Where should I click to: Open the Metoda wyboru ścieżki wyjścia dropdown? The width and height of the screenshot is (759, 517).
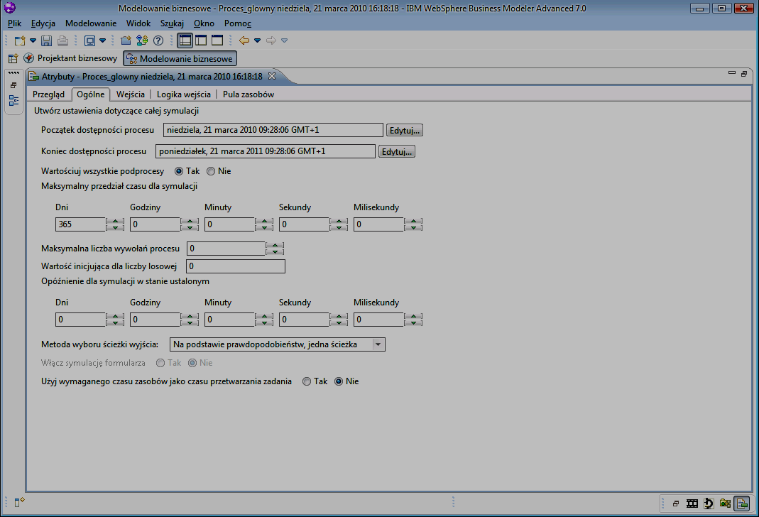(378, 344)
